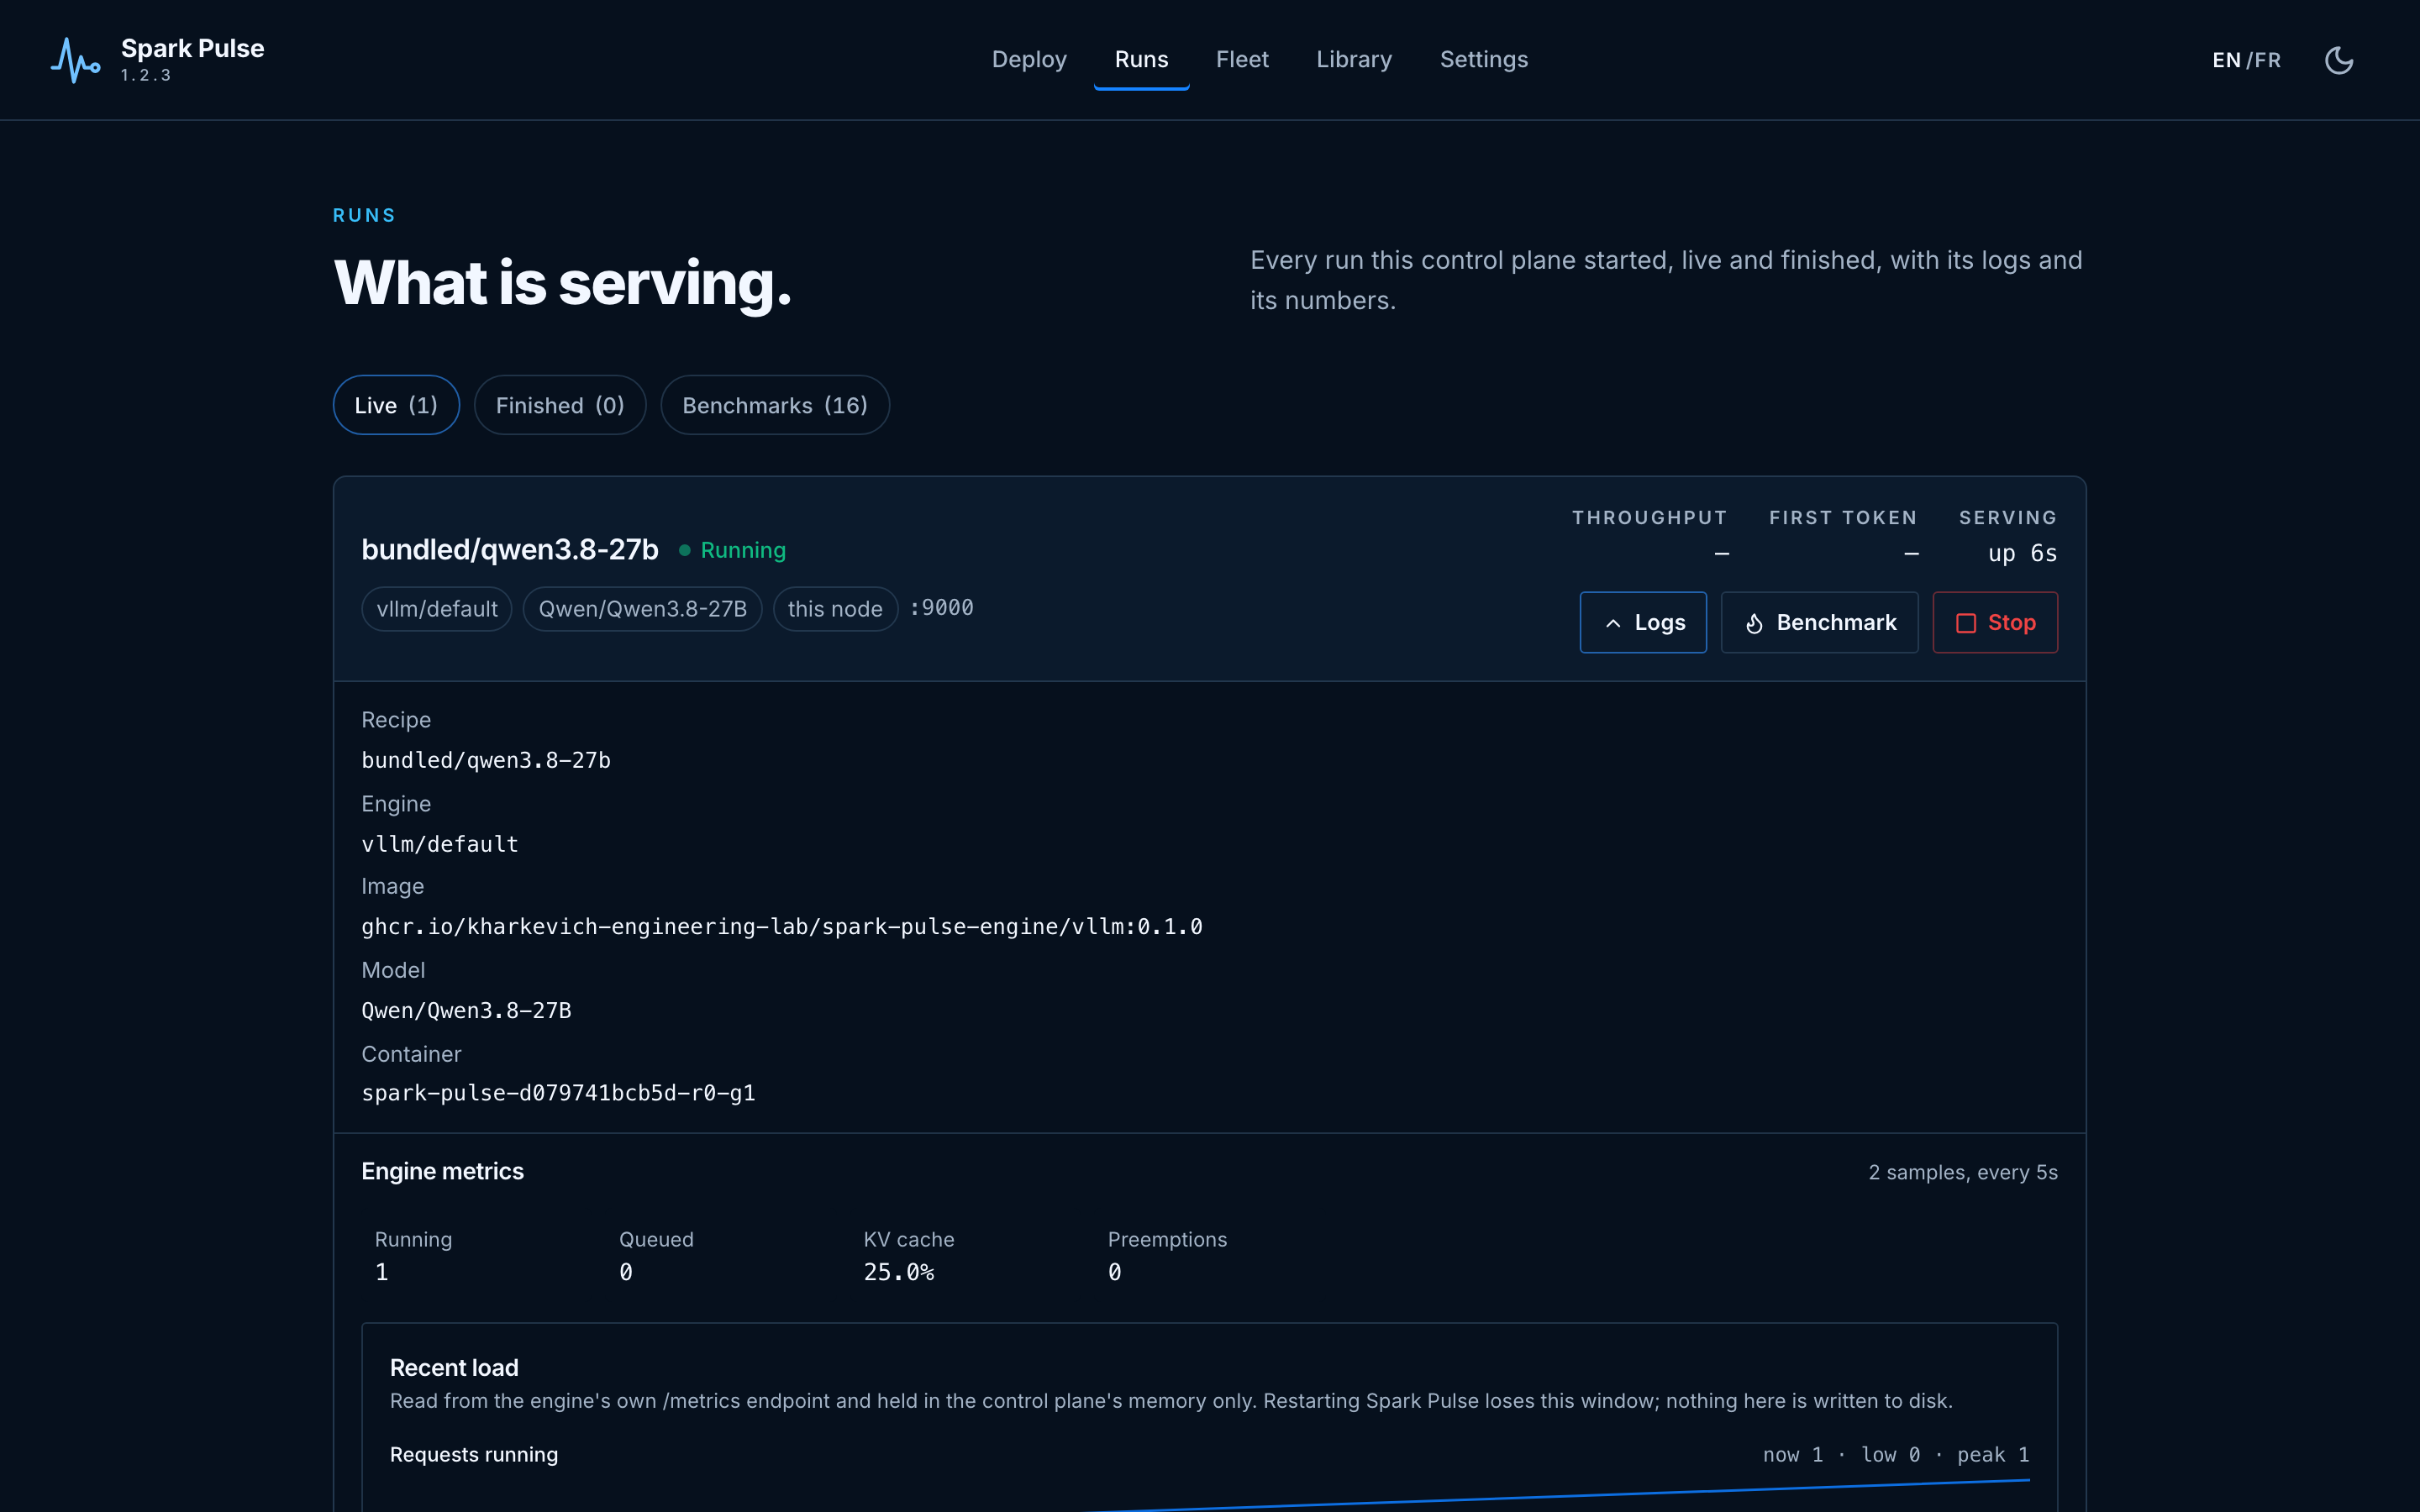Screen dimensions: 2420x1512
Task: Click the vllm/default tag chip
Action: point(437,609)
